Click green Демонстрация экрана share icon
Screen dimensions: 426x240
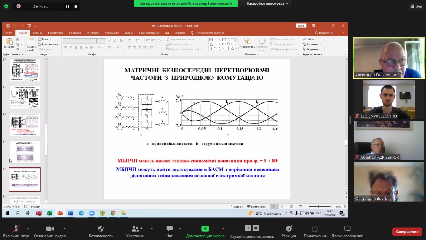205,229
